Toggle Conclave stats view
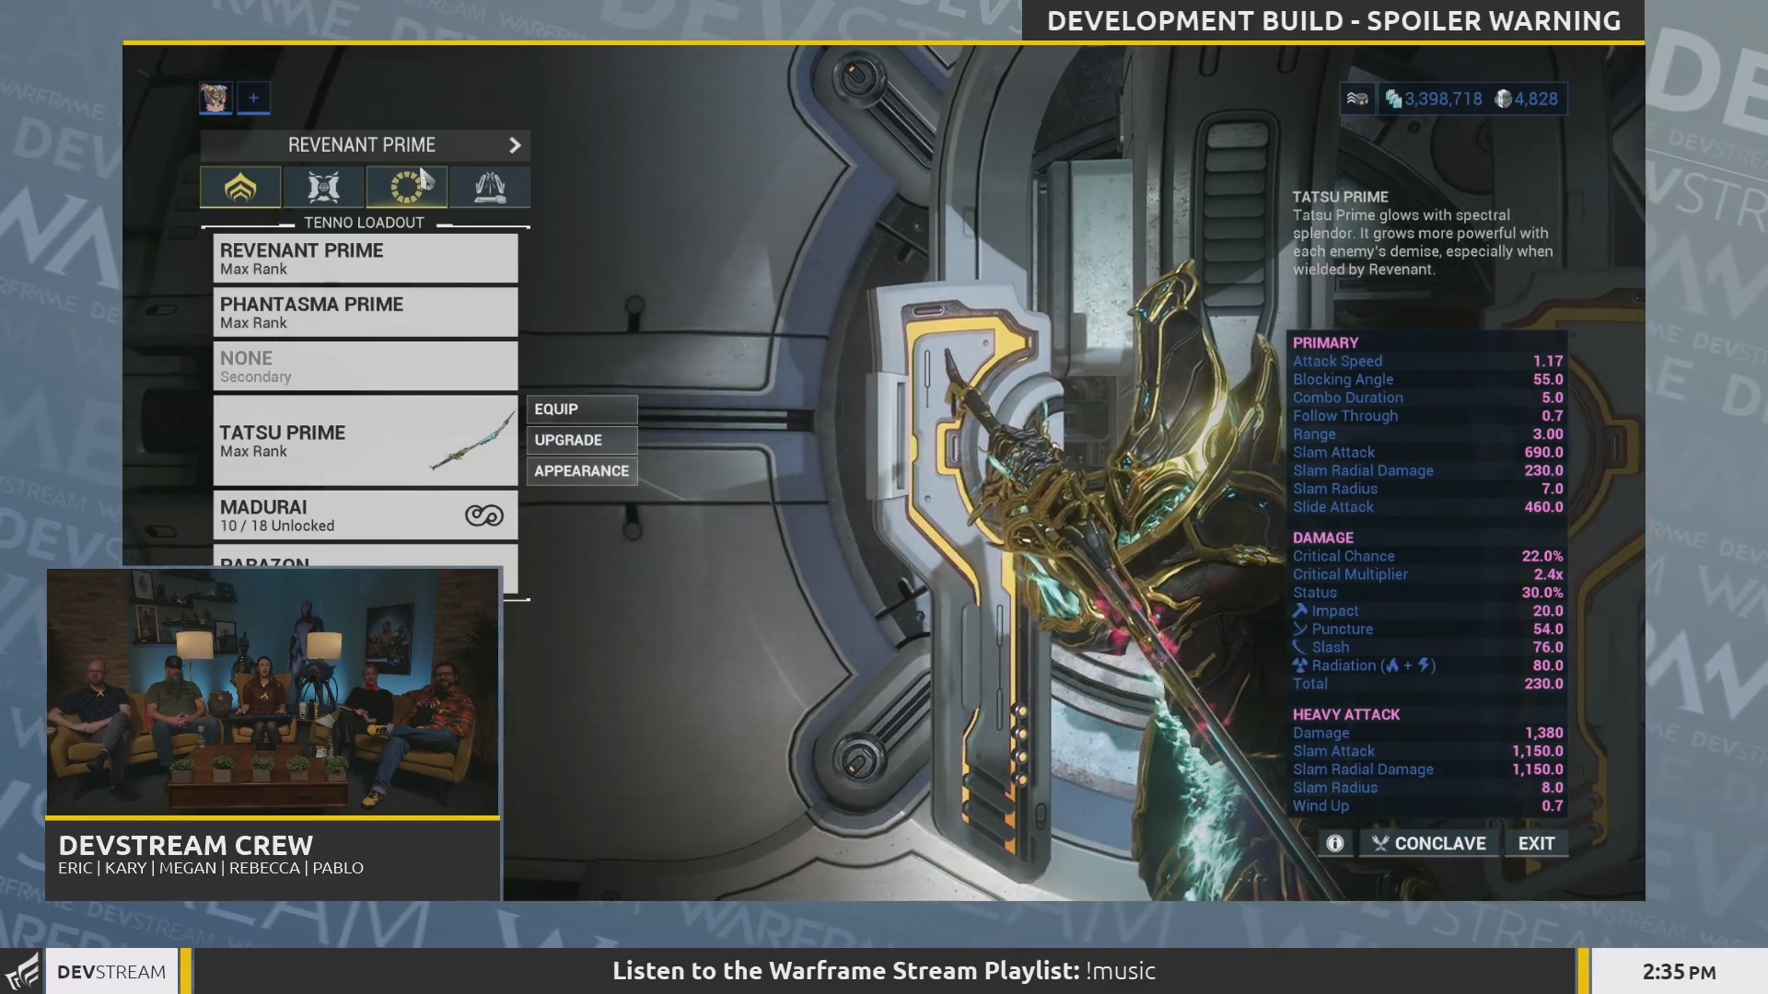This screenshot has height=994, width=1768. pos(1429,843)
